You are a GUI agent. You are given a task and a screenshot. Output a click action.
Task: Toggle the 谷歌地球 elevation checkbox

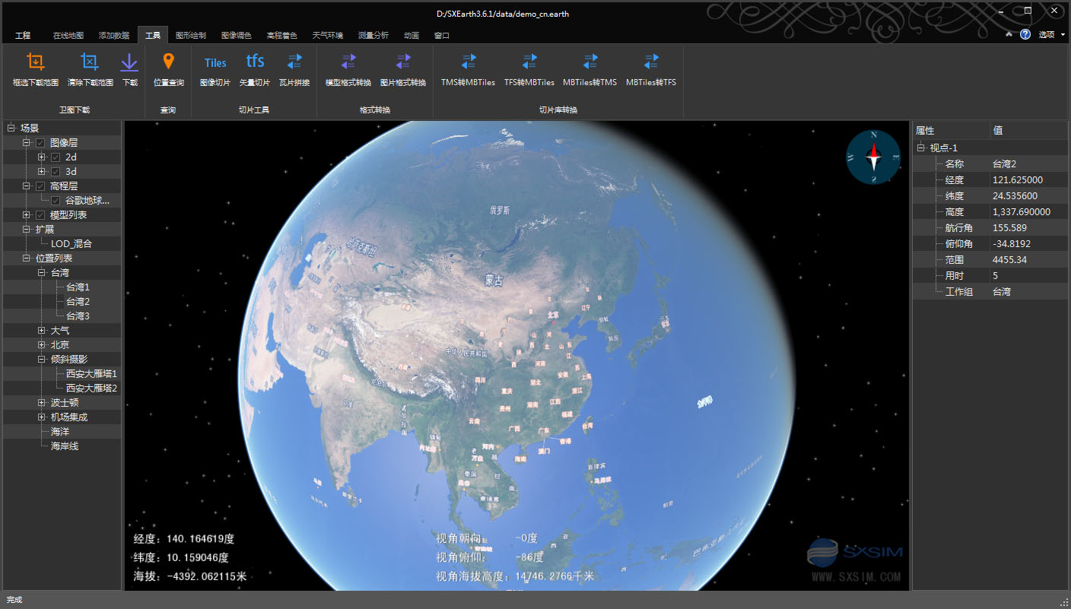point(56,200)
